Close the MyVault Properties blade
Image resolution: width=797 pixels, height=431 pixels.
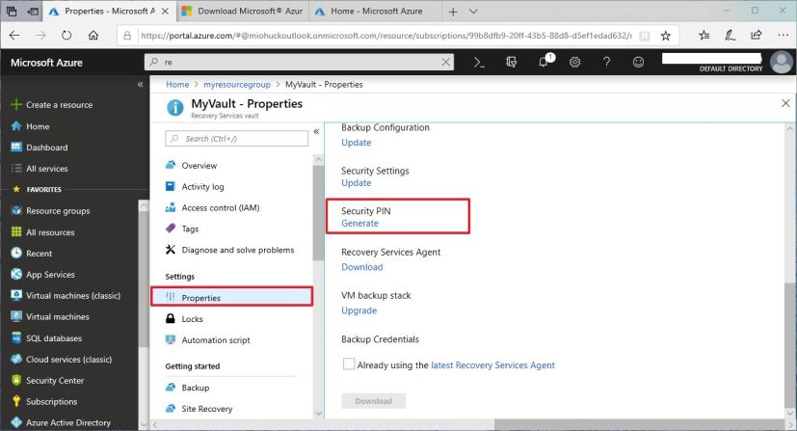click(x=785, y=103)
